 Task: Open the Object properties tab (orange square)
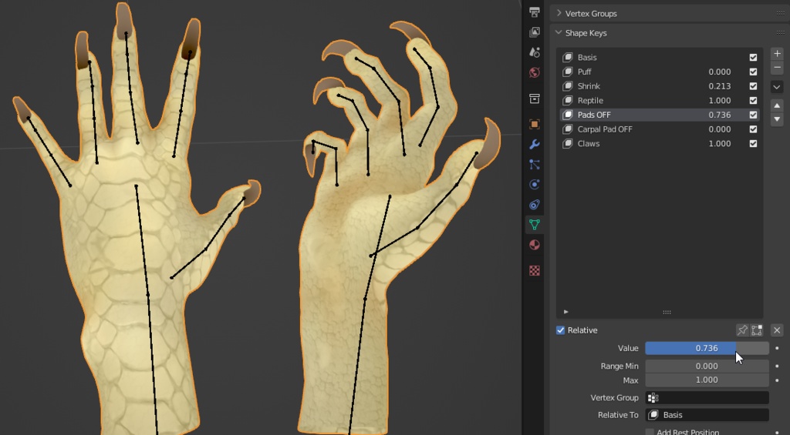click(535, 124)
